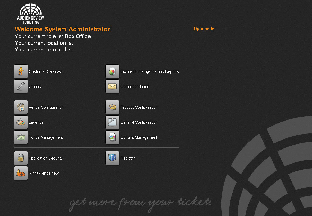Image resolution: width=312 pixels, height=216 pixels.
Task: Open the Product Configuration ticket icon
Action: pyautogui.click(x=112, y=107)
